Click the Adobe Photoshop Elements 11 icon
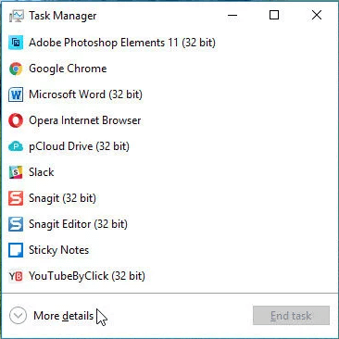Viewport: 339px width, 339px height. point(16,43)
